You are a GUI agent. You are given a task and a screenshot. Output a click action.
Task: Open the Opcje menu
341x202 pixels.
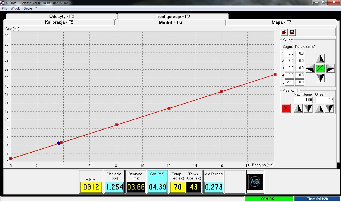[27, 8]
